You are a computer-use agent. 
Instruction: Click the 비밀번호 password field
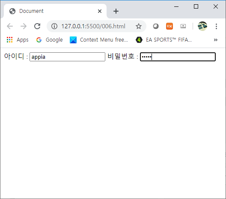coord(178,57)
